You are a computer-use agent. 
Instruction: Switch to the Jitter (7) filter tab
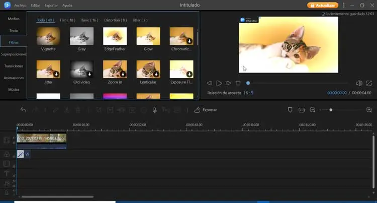click(x=140, y=20)
